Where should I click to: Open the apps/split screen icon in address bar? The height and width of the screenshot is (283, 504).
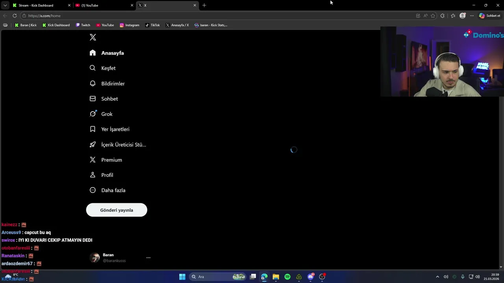(x=418, y=16)
